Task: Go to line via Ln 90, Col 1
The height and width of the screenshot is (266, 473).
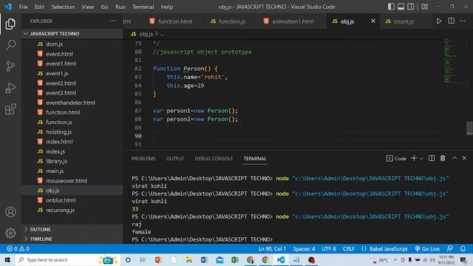Action: coord(272,249)
